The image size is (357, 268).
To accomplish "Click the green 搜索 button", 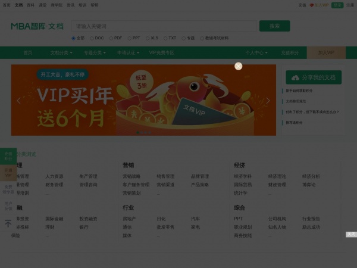I will tap(274, 26).
